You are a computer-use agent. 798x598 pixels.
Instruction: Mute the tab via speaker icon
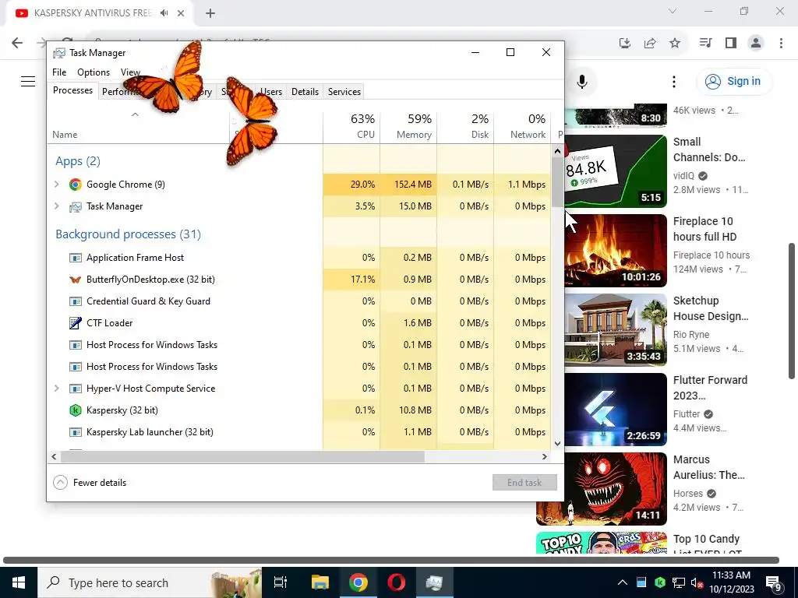point(164,13)
